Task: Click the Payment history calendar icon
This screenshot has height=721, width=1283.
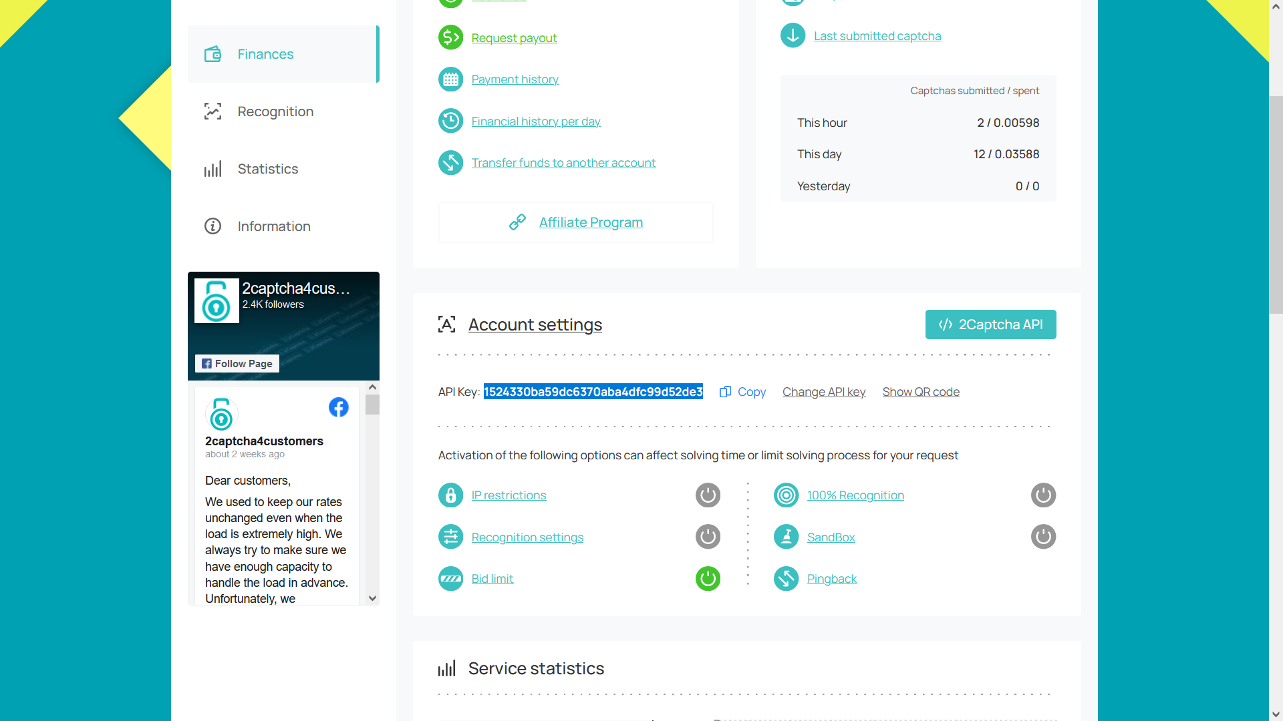Action: click(451, 78)
